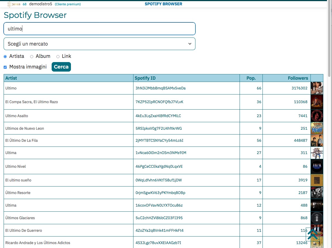Open the Ultimo artist thumbnail image
The image size is (332, 248).
tap(317, 88)
